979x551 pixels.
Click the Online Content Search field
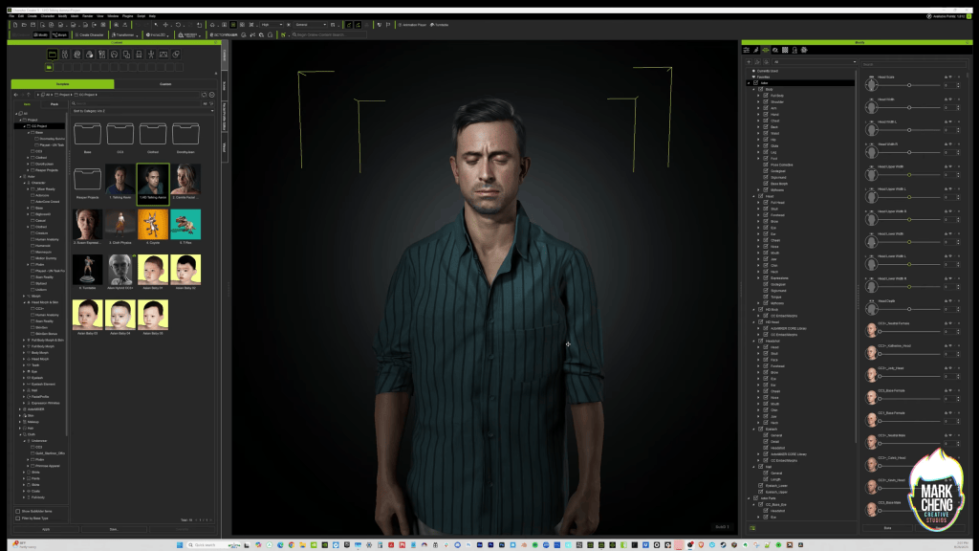pos(327,35)
